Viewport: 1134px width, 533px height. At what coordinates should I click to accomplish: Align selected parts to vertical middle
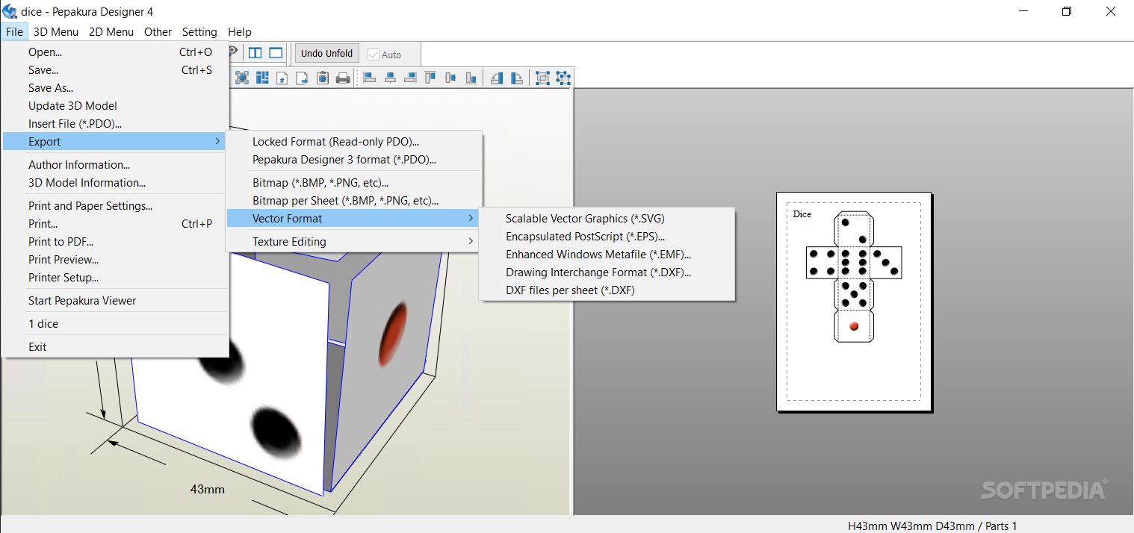coord(450,78)
